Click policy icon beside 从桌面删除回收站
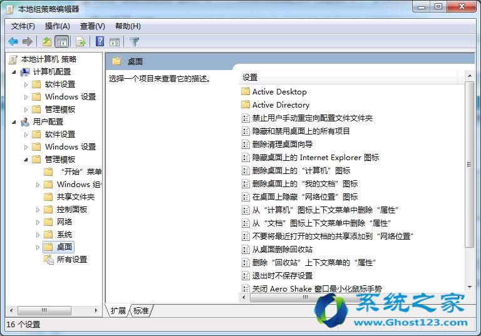Viewport: 481px width, 336px height. coord(246,250)
